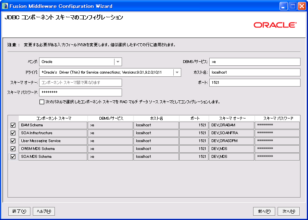Click the Exit (X) button

19,211
